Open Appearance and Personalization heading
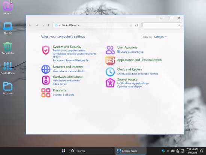The width and height of the screenshot is (206, 155). click(x=139, y=60)
